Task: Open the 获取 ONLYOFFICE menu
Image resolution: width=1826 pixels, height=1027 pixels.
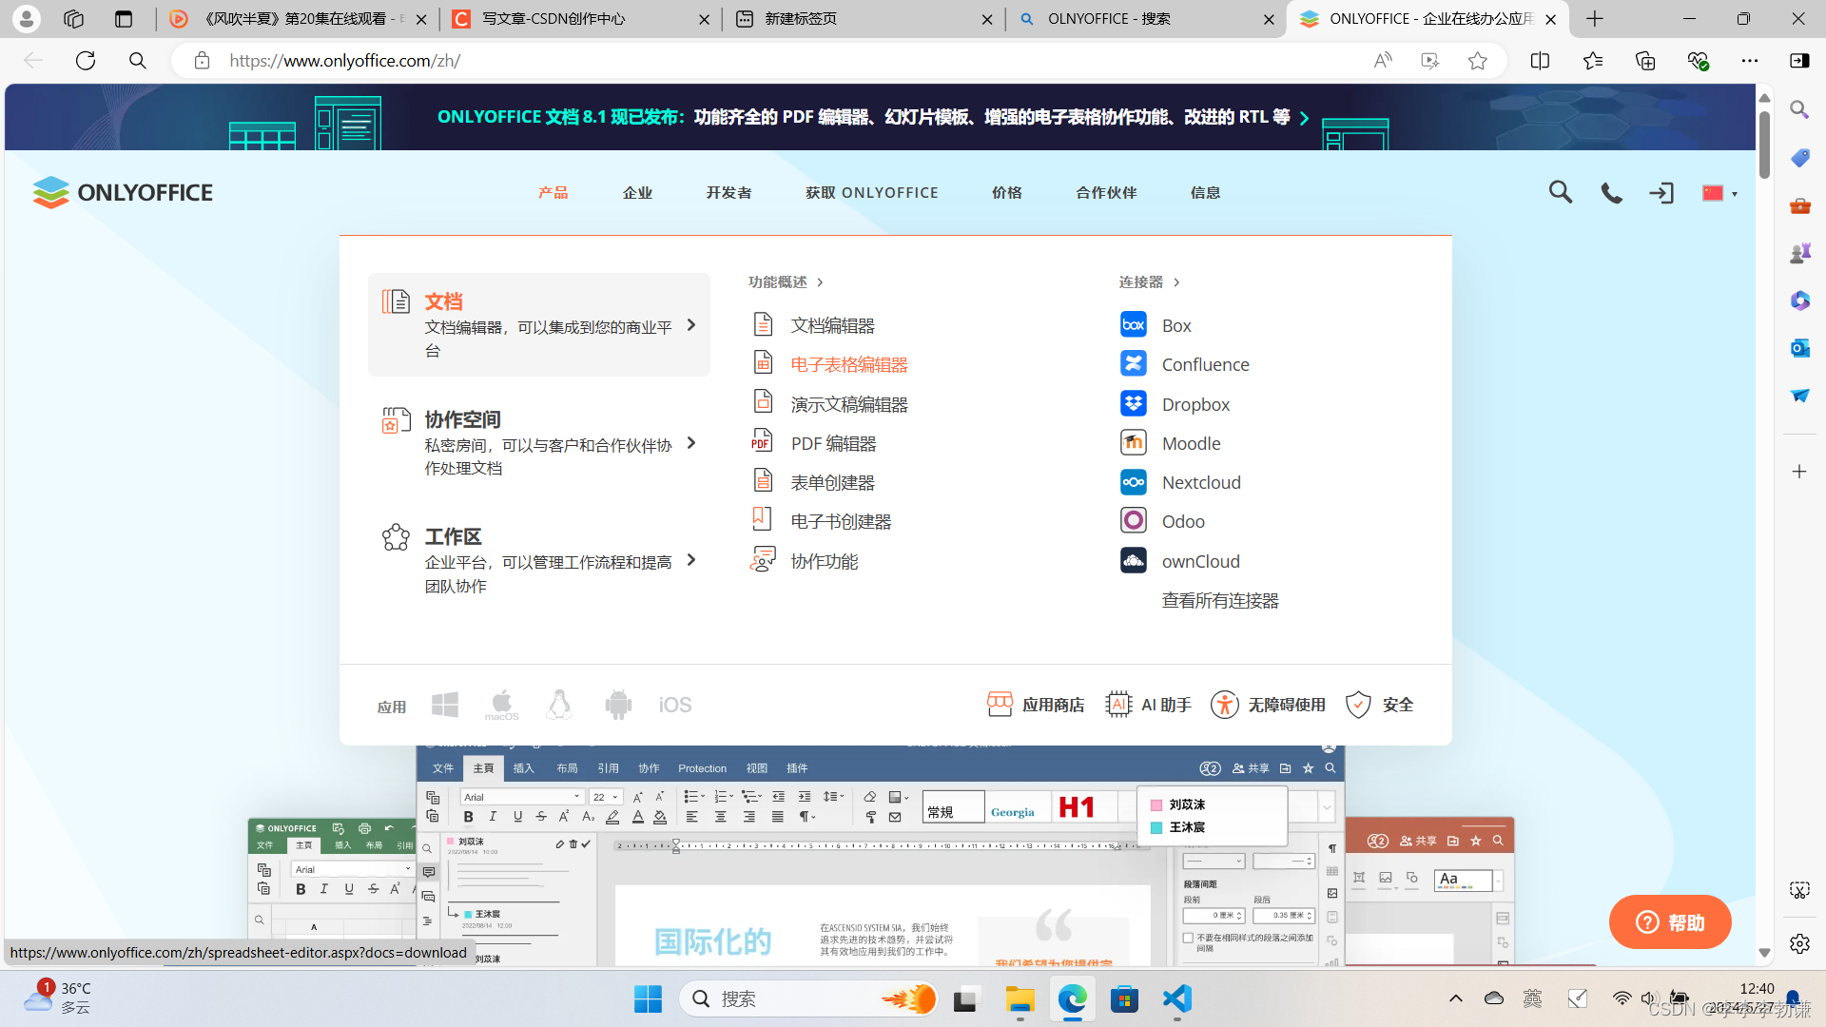Action: click(871, 192)
